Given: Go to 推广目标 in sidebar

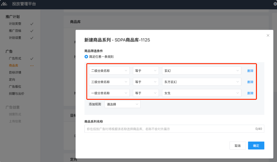Looking at the screenshot, I should [15, 31].
